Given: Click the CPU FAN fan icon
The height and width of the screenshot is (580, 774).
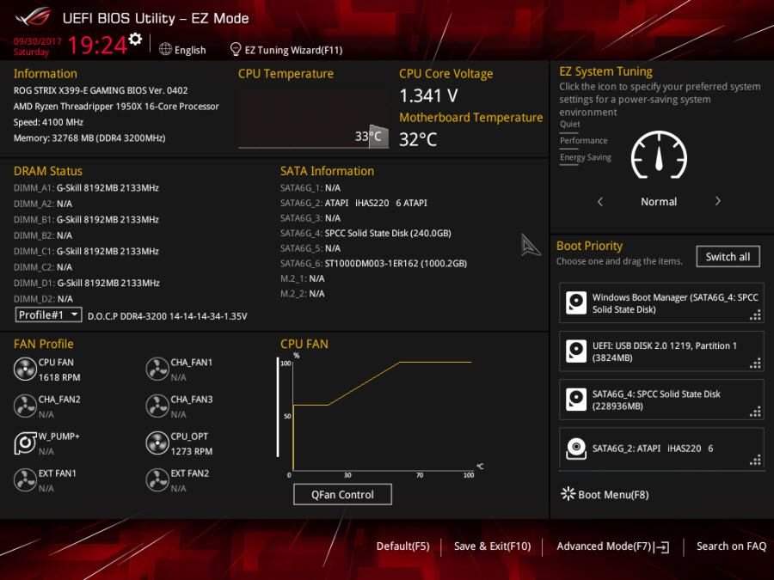Looking at the screenshot, I should pos(25,369).
